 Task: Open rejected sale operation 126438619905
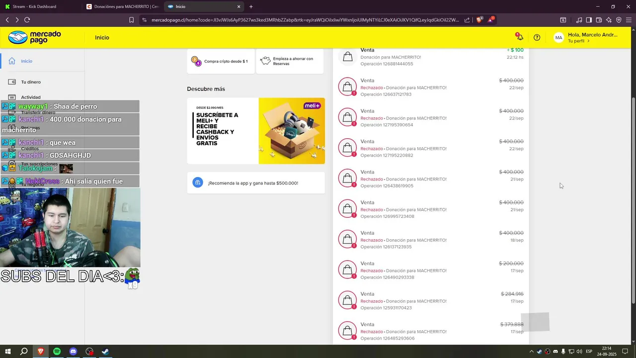[x=431, y=179]
